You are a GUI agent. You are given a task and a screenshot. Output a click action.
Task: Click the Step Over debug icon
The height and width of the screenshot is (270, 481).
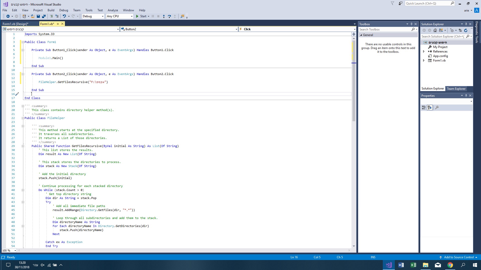tap(169, 16)
